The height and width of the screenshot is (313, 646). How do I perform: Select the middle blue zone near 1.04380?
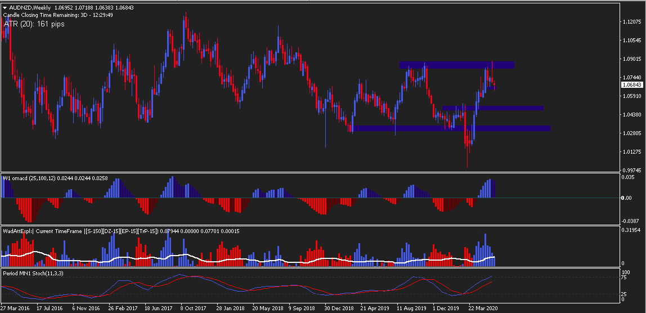493,108
